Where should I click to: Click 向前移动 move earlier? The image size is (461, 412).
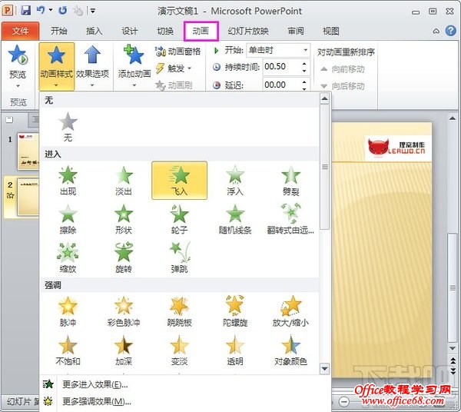(343, 69)
